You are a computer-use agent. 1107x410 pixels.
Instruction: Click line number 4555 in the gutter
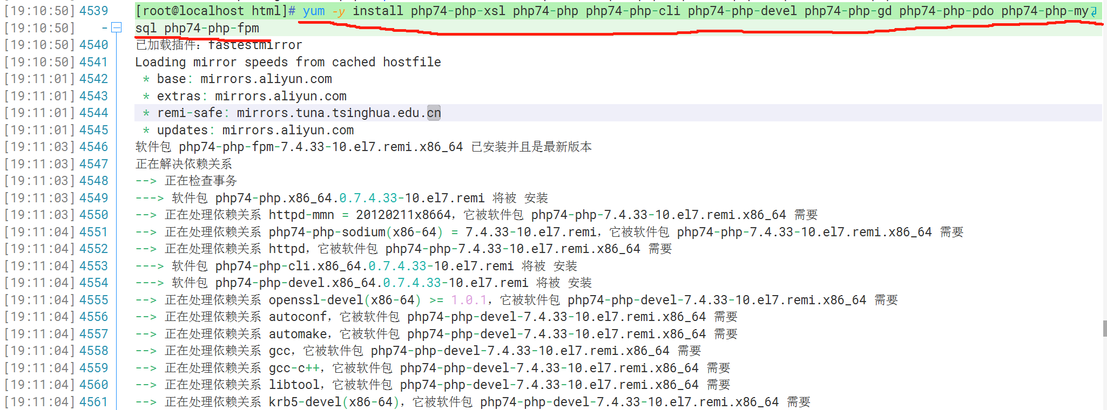click(x=94, y=300)
